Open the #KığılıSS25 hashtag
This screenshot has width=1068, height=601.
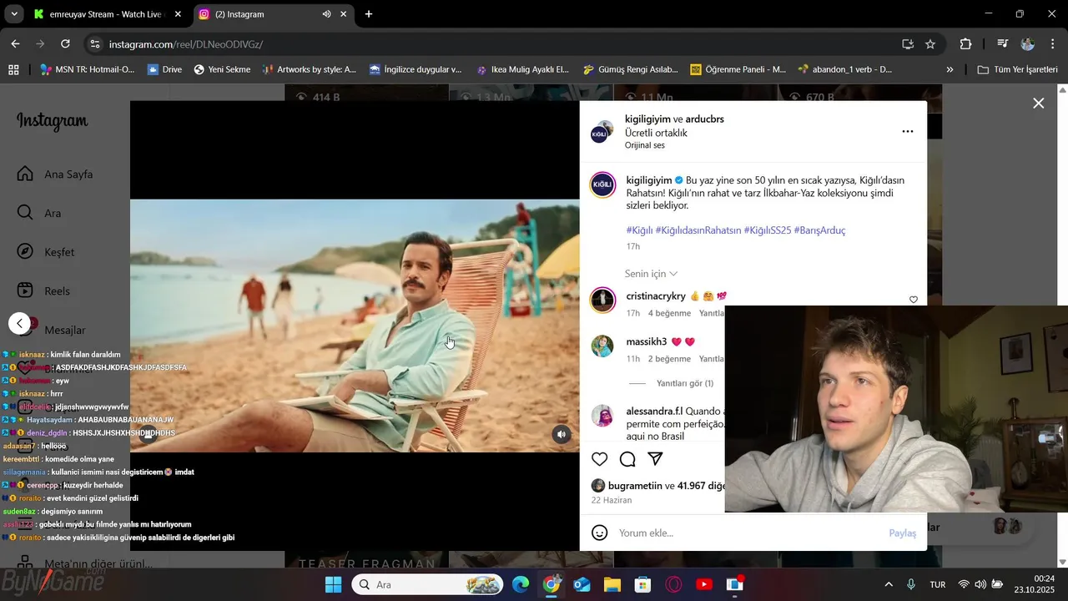click(x=767, y=230)
